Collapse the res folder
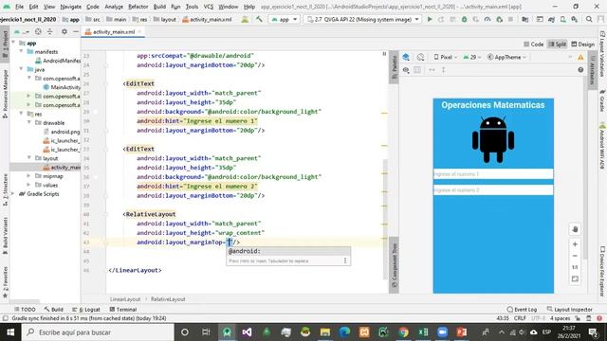Image resolution: width=607 pixels, height=341 pixels. tap(22, 114)
